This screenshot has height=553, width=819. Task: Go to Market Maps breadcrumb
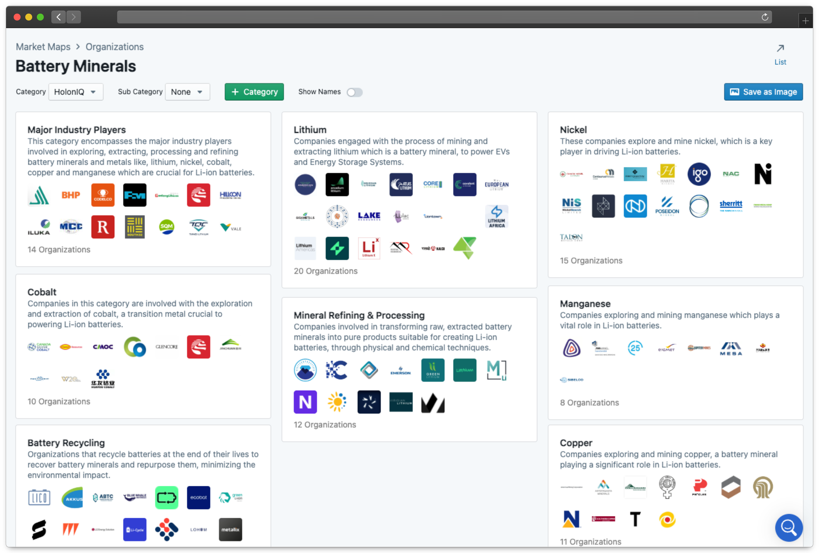(x=43, y=47)
